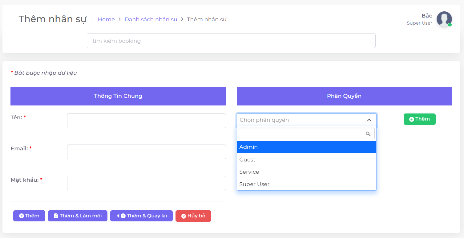Click into the Mật khẩu field

146,183
